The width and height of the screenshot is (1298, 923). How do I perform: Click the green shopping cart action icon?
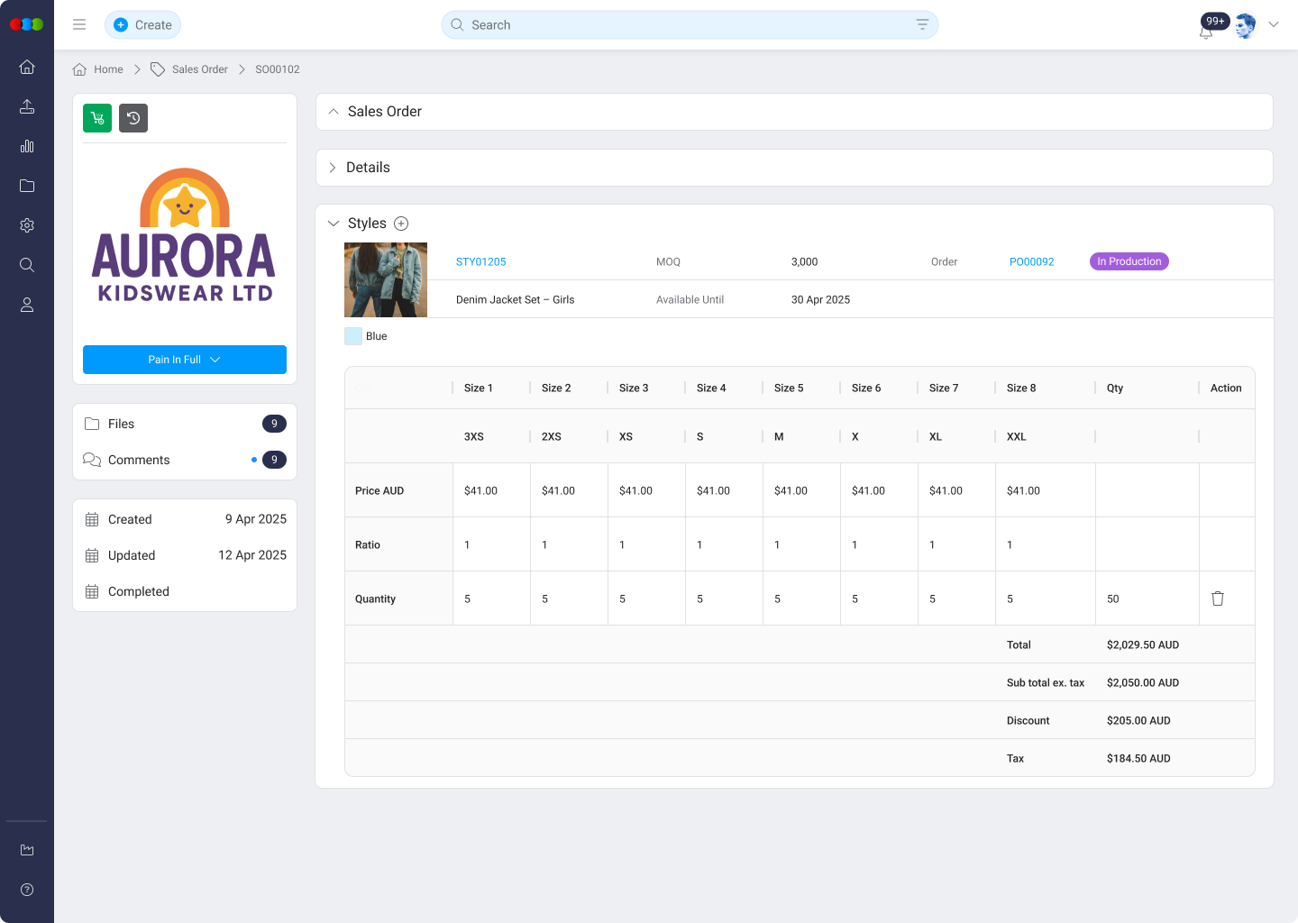click(96, 117)
